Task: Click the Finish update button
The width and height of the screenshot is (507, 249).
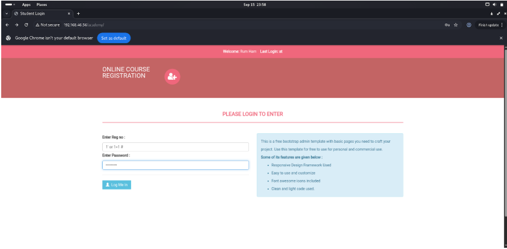Action: (x=488, y=25)
